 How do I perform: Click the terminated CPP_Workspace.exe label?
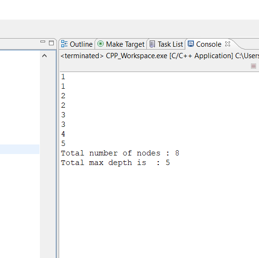click(159, 56)
